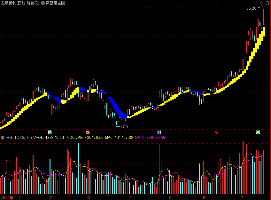Click the 龙蟒佰利(日线.前复权) chart title
This screenshot has width=271, height=200.
pyautogui.click(x=20, y=3)
